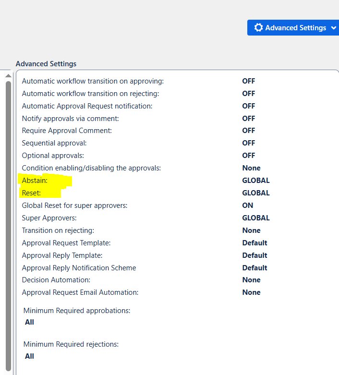Click the vertical scrollbar thumb on the left
This screenshot has height=375, width=339.
[8, 216]
